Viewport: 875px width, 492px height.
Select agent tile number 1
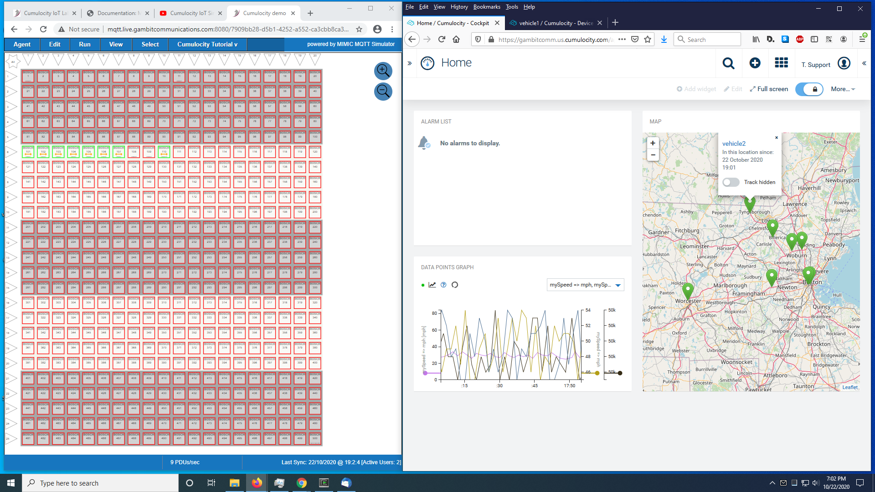[x=28, y=76]
